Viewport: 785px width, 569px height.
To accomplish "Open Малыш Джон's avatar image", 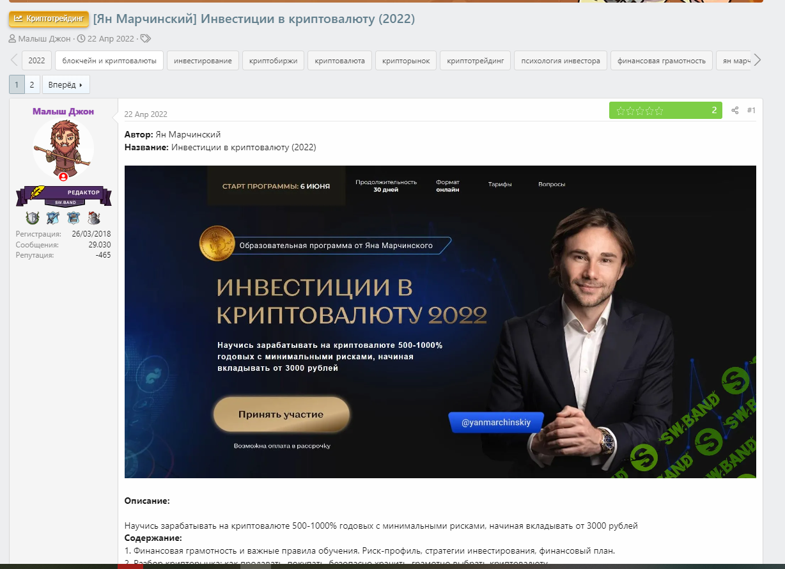I will 63,149.
